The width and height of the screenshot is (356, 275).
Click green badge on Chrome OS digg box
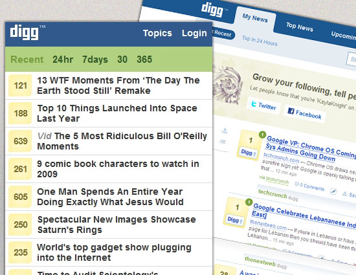tap(262, 135)
